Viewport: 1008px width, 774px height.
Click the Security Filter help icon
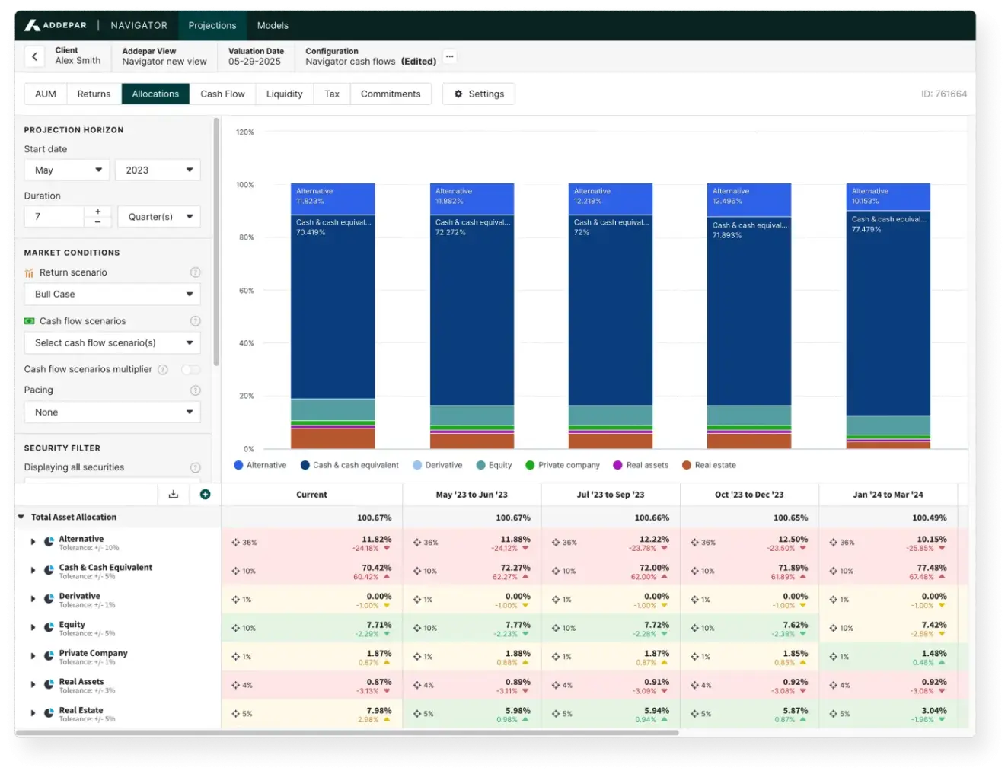point(195,467)
